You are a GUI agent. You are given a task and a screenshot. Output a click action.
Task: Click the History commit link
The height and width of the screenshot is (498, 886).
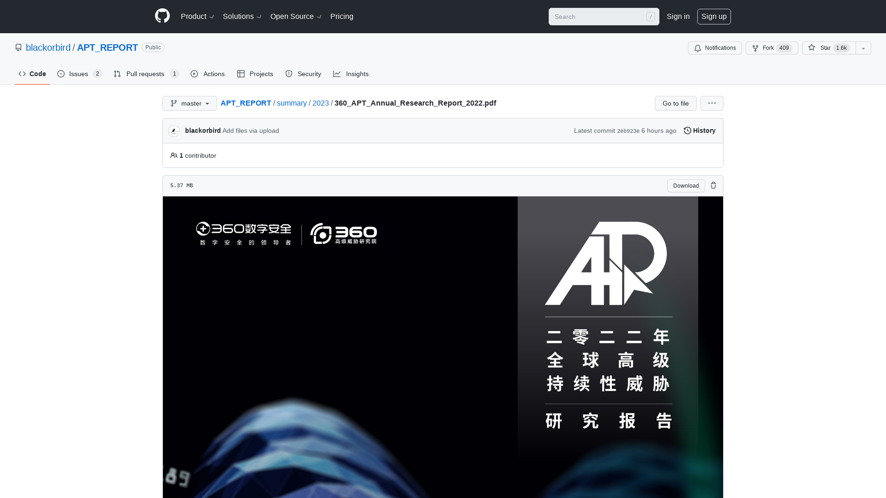click(x=700, y=130)
